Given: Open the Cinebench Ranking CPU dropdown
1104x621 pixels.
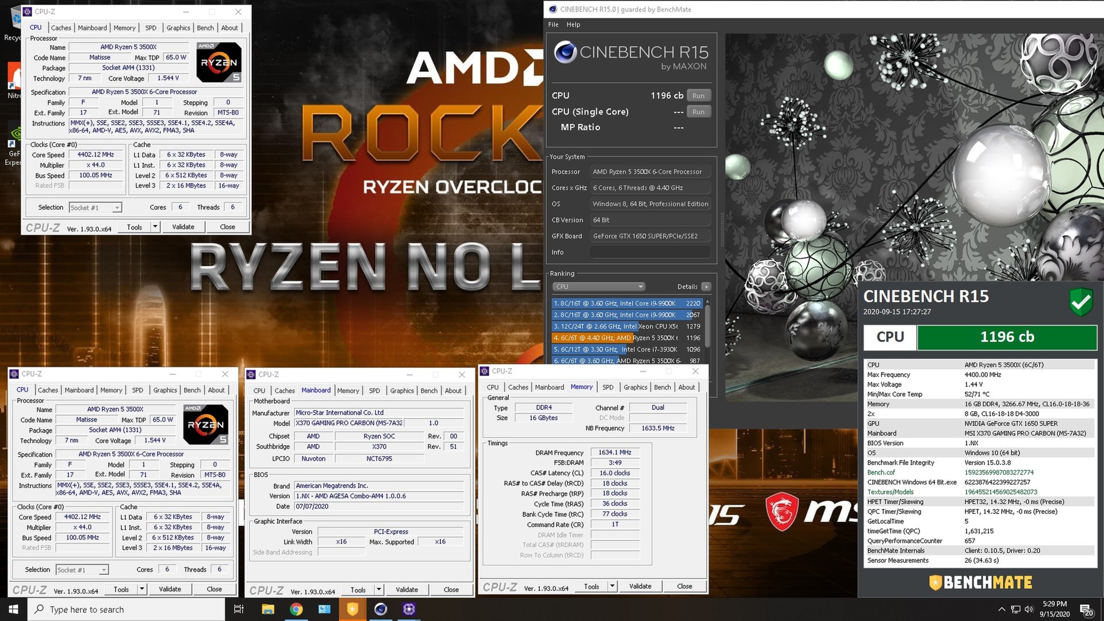Looking at the screenshot, I should pyautogui.click(x=599, y=286).
